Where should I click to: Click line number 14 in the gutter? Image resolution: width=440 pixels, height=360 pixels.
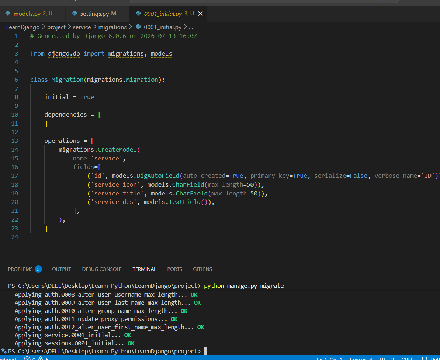pyautogui.click(x=15, y=149)
